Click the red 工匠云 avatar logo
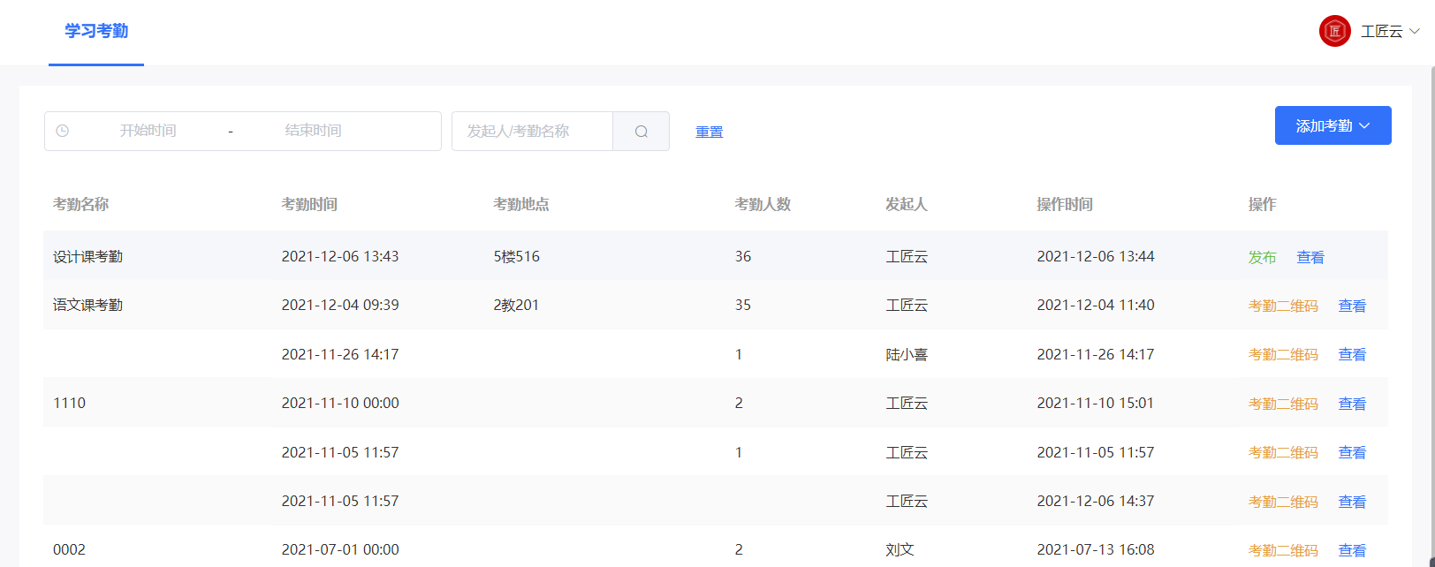Viewport: 1435px width, 567px height. [x=1334, y=31]
